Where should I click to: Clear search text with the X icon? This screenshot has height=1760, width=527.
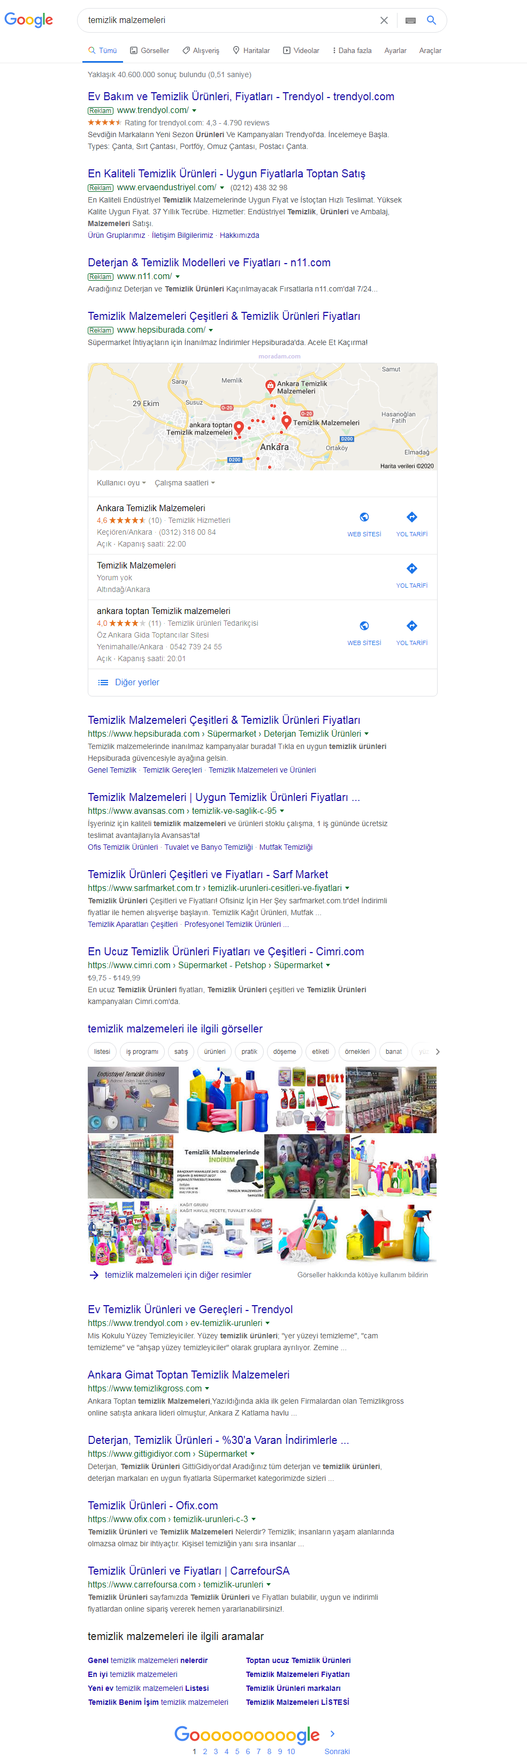pos(384,20)
